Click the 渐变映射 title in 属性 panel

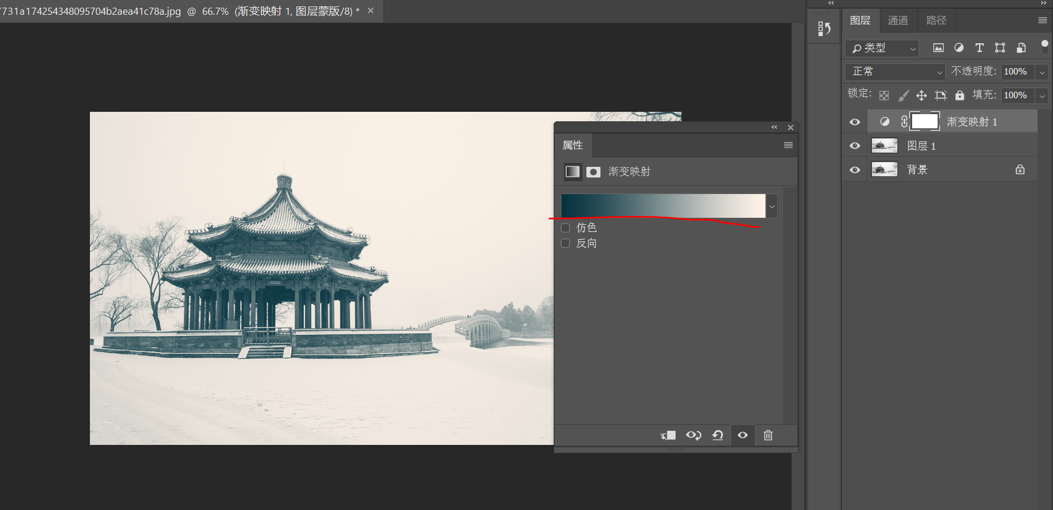[x=629, y=172]
